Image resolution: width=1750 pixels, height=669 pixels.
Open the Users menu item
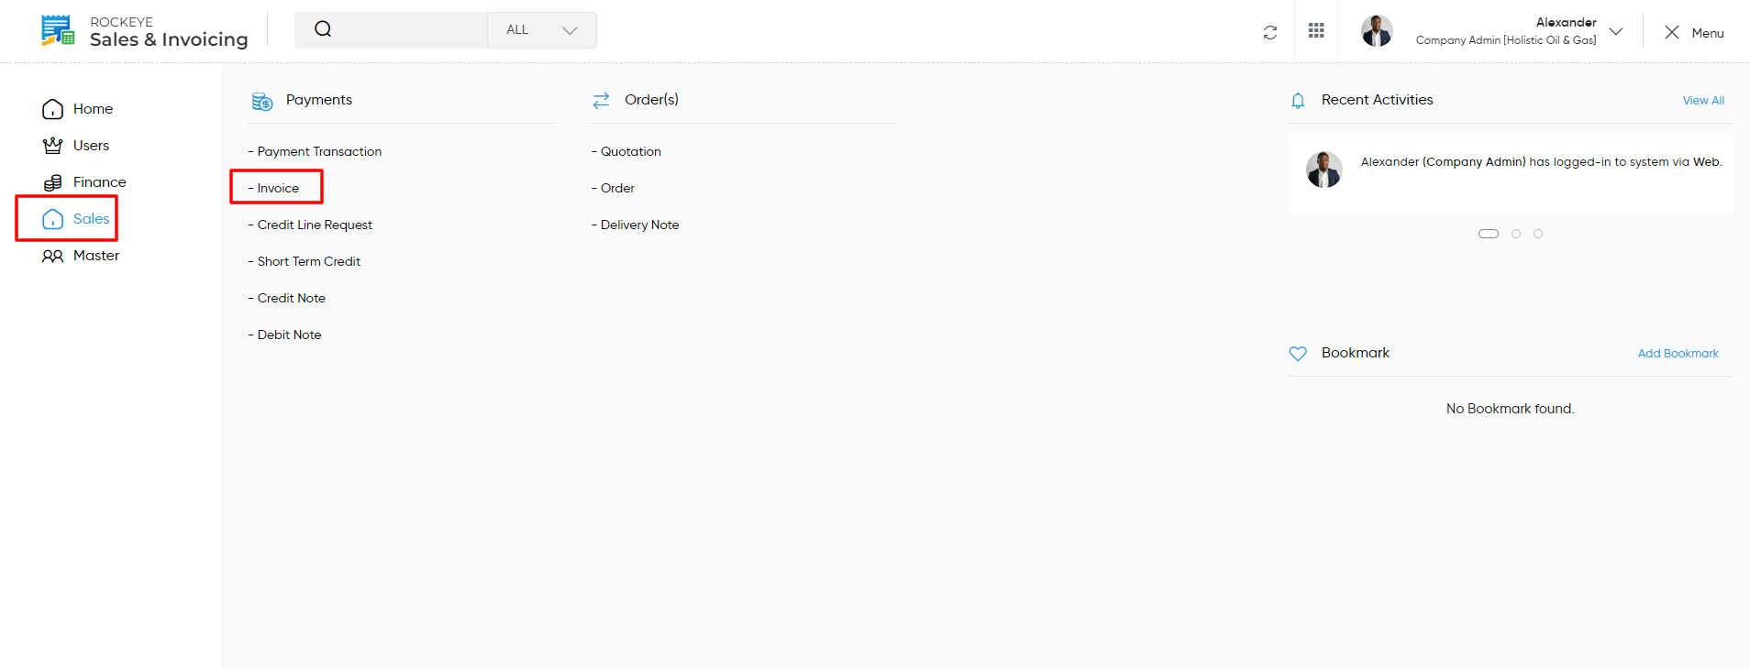click(x=91, y=146)
